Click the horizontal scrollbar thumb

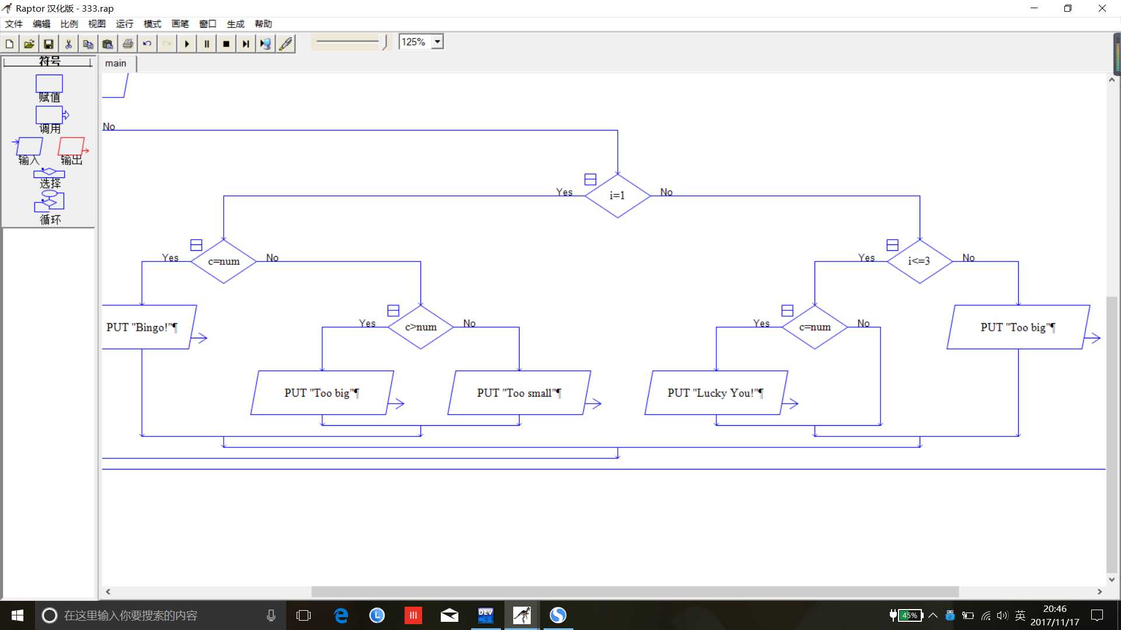635,591
